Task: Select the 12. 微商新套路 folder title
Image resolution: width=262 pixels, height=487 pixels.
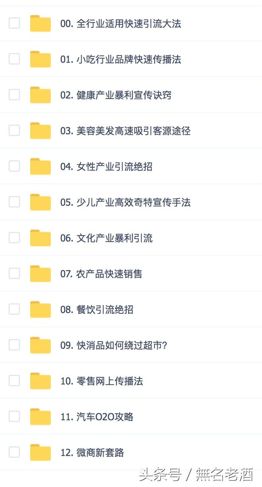Action: tap(92, 453)
